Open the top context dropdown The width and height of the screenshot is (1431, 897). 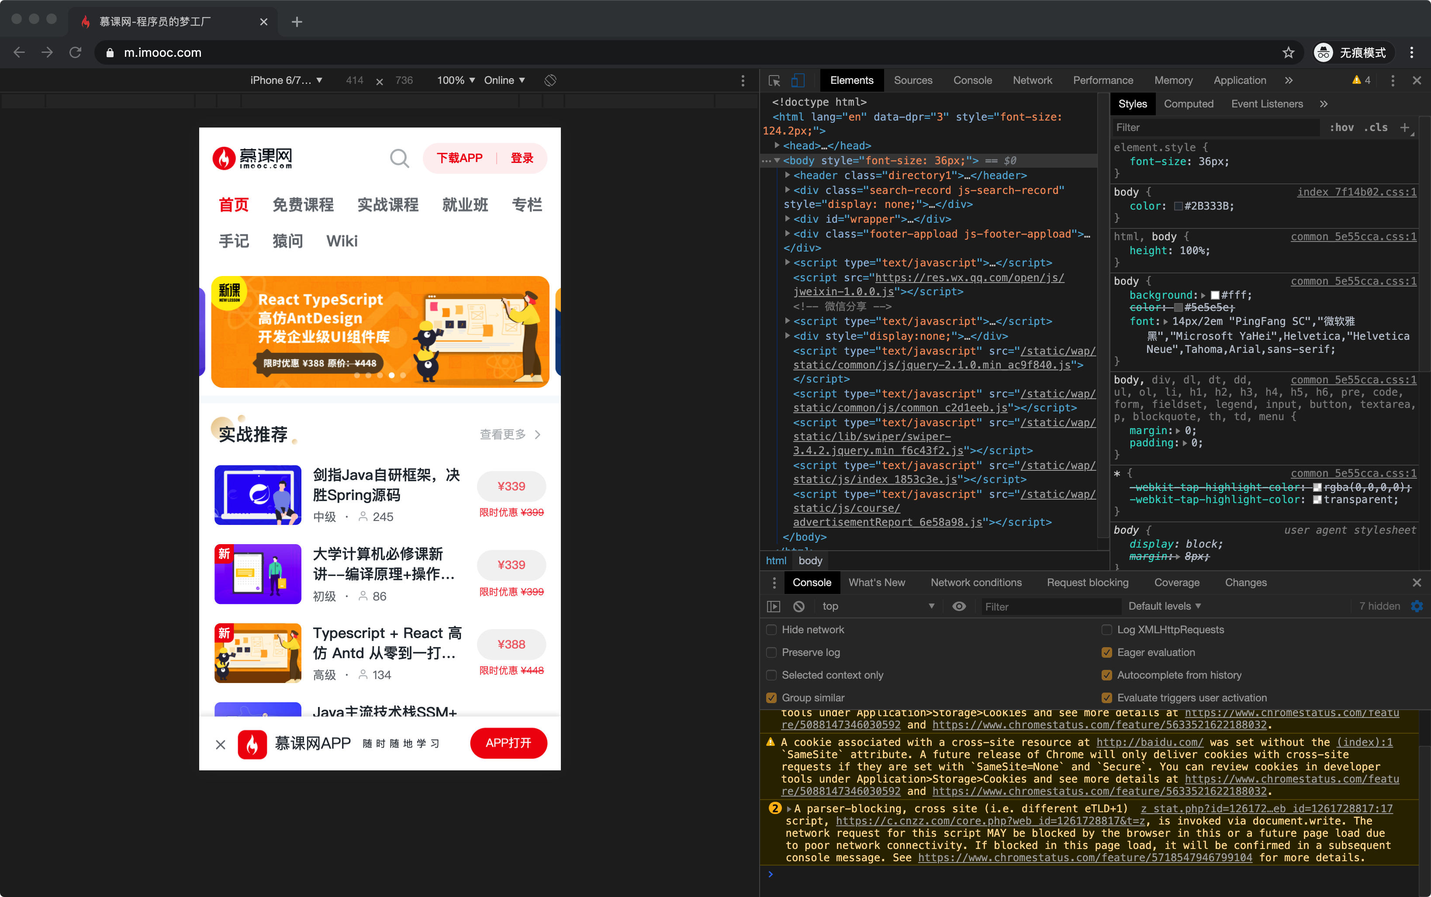point(878,606)
